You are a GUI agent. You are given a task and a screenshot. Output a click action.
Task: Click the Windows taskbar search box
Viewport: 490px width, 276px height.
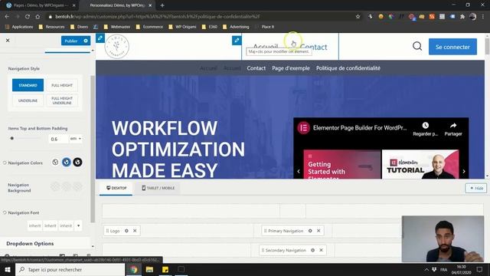click(70, 269)
